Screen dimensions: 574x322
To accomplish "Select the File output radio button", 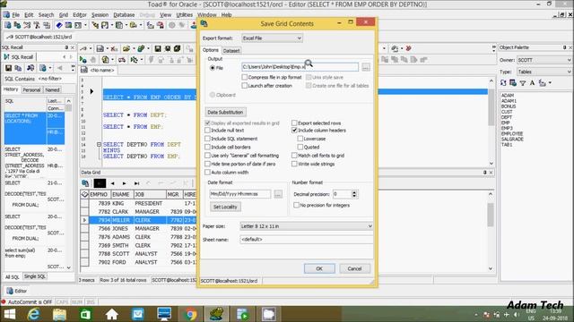I will click(213, 68).
